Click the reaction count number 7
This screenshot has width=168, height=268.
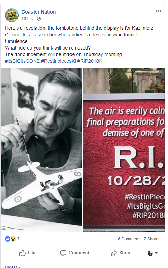point(18,239)
